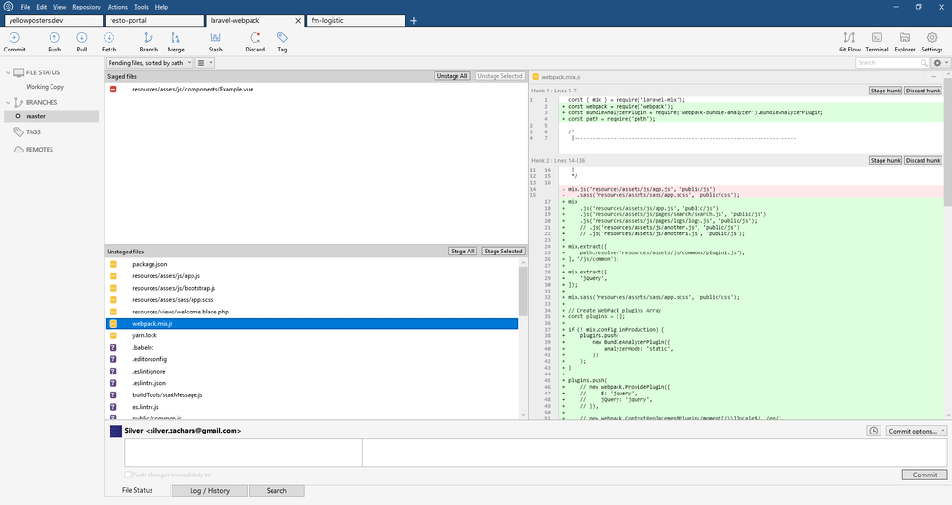Switch to the yellowposters.dev tab
952x505 pixels.
coord(54,21)
